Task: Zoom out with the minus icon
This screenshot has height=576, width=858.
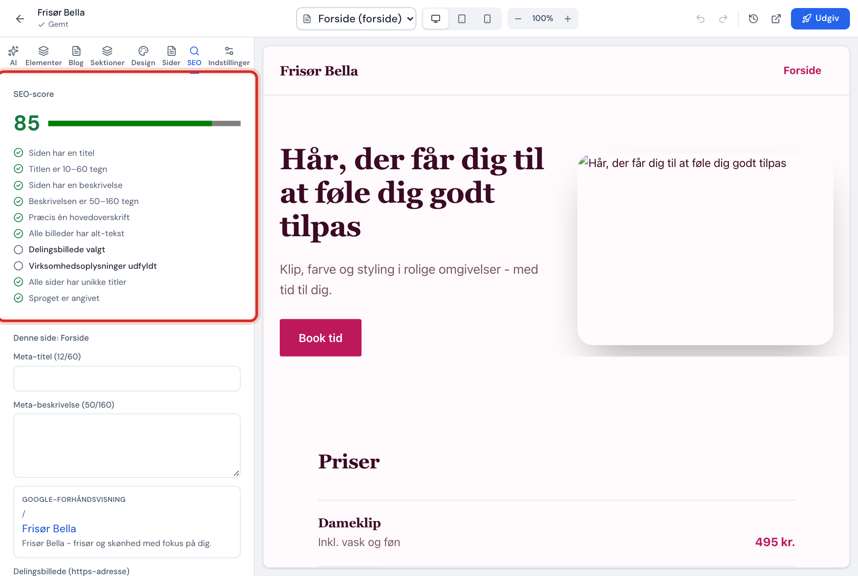Action: pyautogui.click(x=518, y=19)
